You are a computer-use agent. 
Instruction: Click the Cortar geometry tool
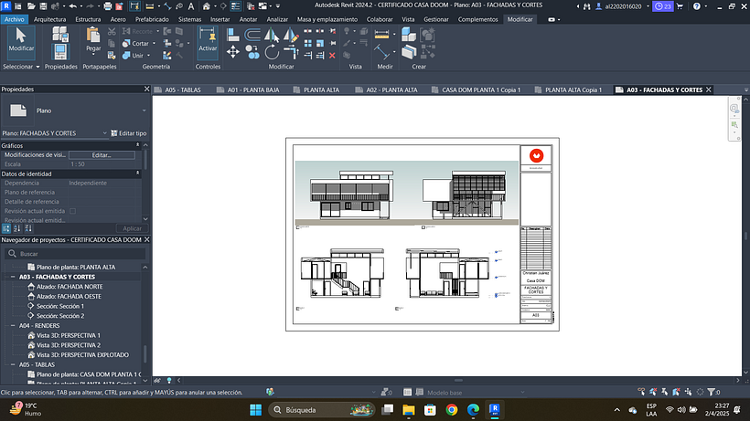[135, 44]
